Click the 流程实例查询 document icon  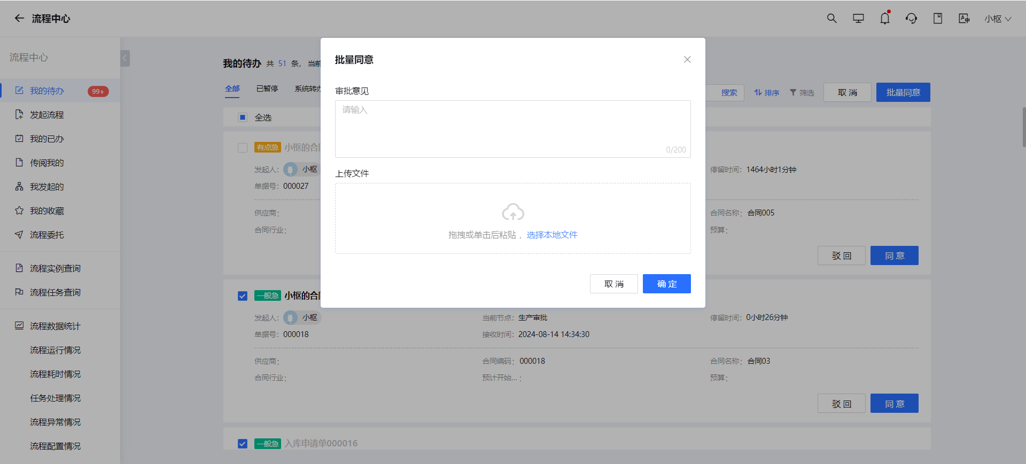pyautogui.click(x=19, y=268)
